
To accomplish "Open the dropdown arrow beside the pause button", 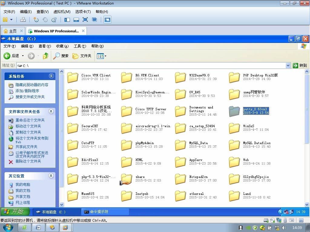I will 11,20.
